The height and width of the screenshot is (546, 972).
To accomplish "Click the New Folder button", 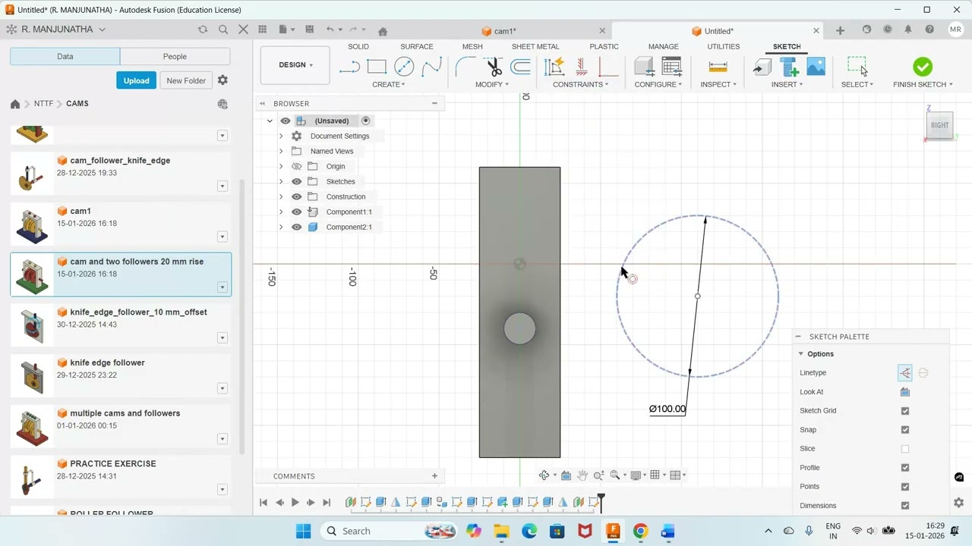I will point(186,80).
